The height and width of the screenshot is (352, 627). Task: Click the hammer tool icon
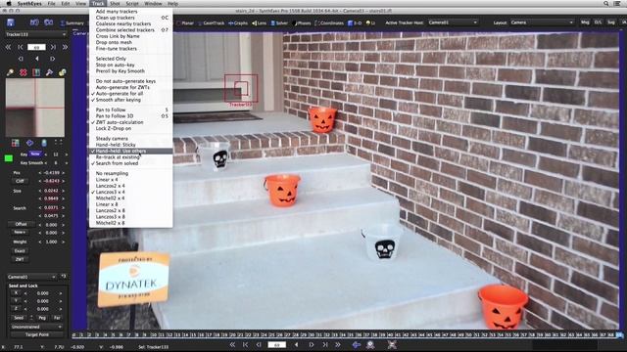tap(49, 72)
